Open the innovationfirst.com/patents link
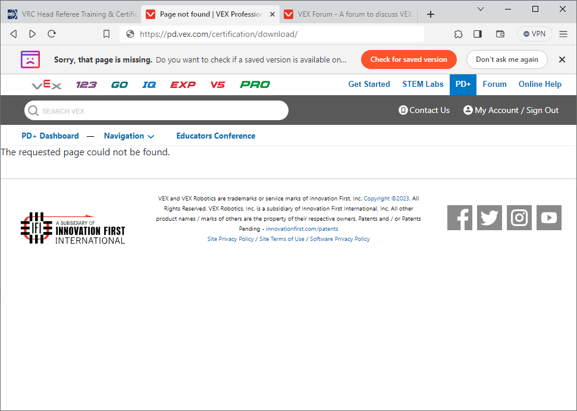Screen dimensions: 577x411 coord(302,229)
